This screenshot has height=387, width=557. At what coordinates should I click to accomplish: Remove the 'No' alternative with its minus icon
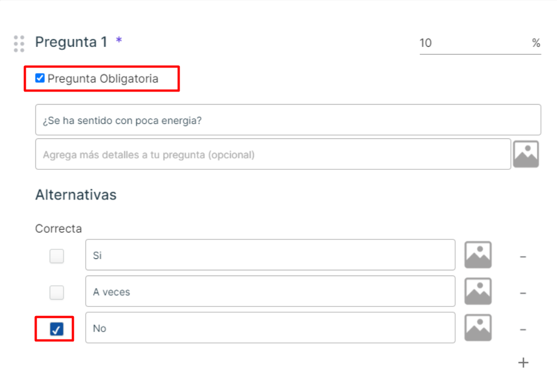click(x=523, y=330)
